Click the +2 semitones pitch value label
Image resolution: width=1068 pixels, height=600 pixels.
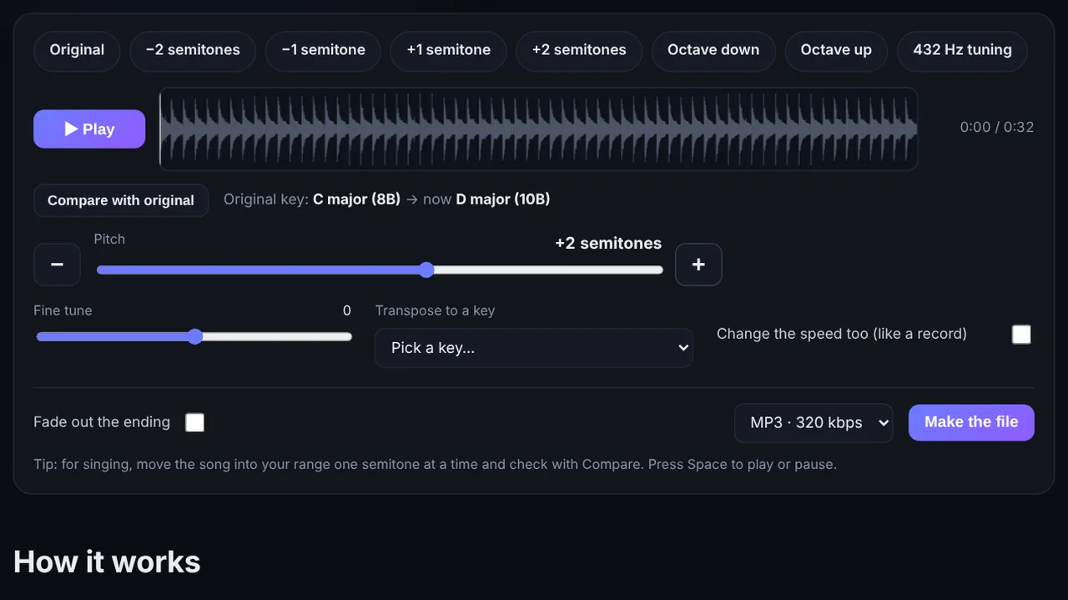[608, 244]
